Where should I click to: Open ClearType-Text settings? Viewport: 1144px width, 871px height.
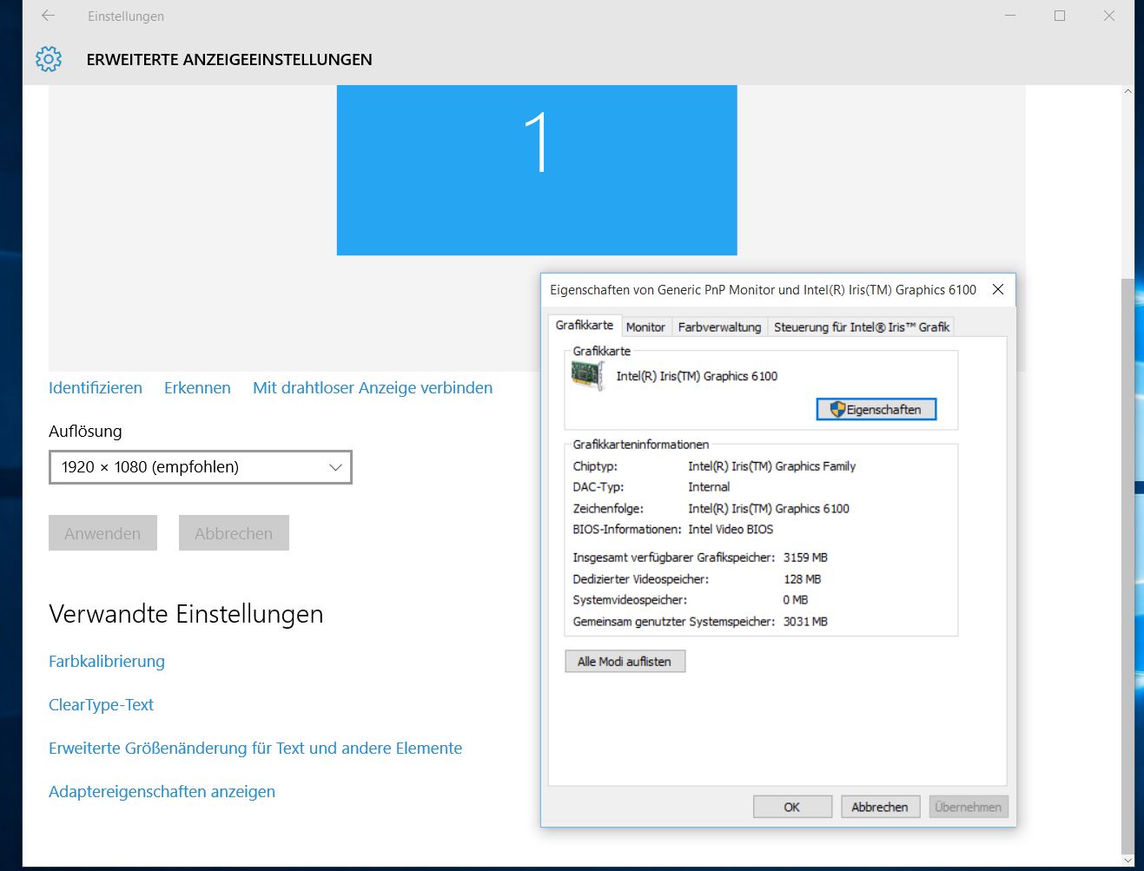pyautogui.click(x=101, y=704)
